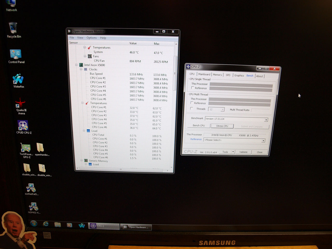The height and width of the screenshot is (249, 332).
Task: Collapse the Fans tree node
Action: [x=85, y=56]
